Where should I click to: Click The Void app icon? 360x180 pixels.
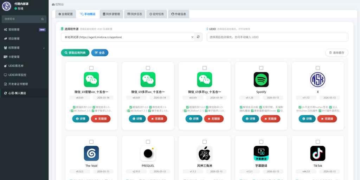tap(91, 153)
